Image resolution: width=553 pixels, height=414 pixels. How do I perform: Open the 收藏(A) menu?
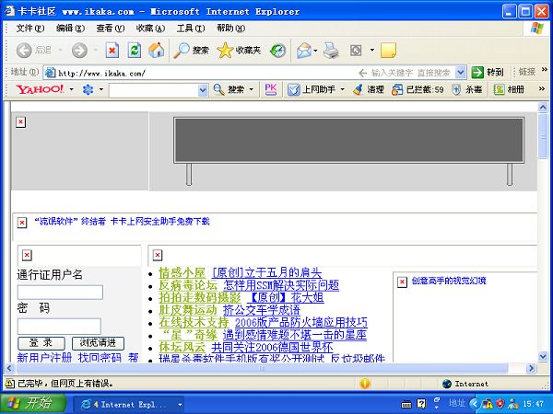click(x=150, y=29)
